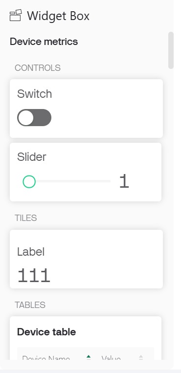Select the Device table widget card
The height and width of the screenshot is (373, 181).
coord(86,338)
